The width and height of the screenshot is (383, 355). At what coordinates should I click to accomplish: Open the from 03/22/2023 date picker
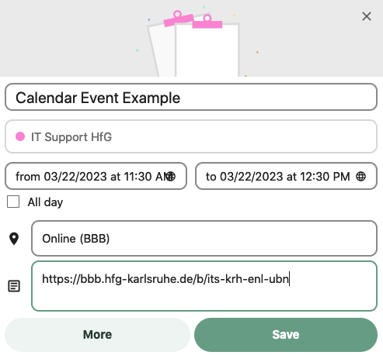click(96, 176)
